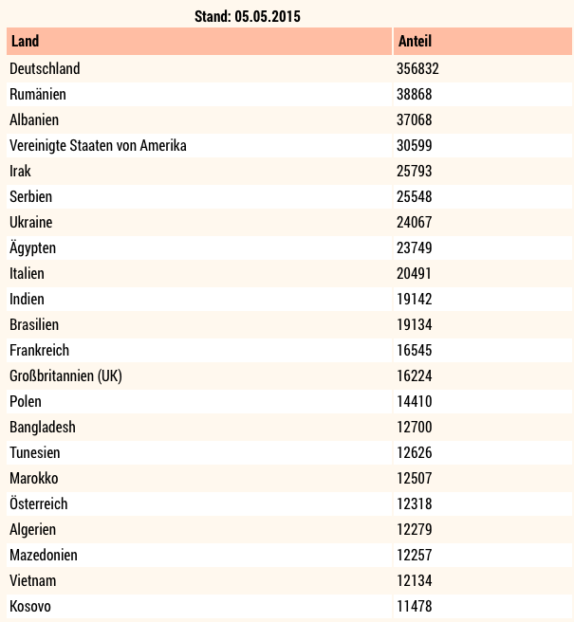Select the Kosovo value 11478
574x622 pixels.
click(x=415, y=606)
